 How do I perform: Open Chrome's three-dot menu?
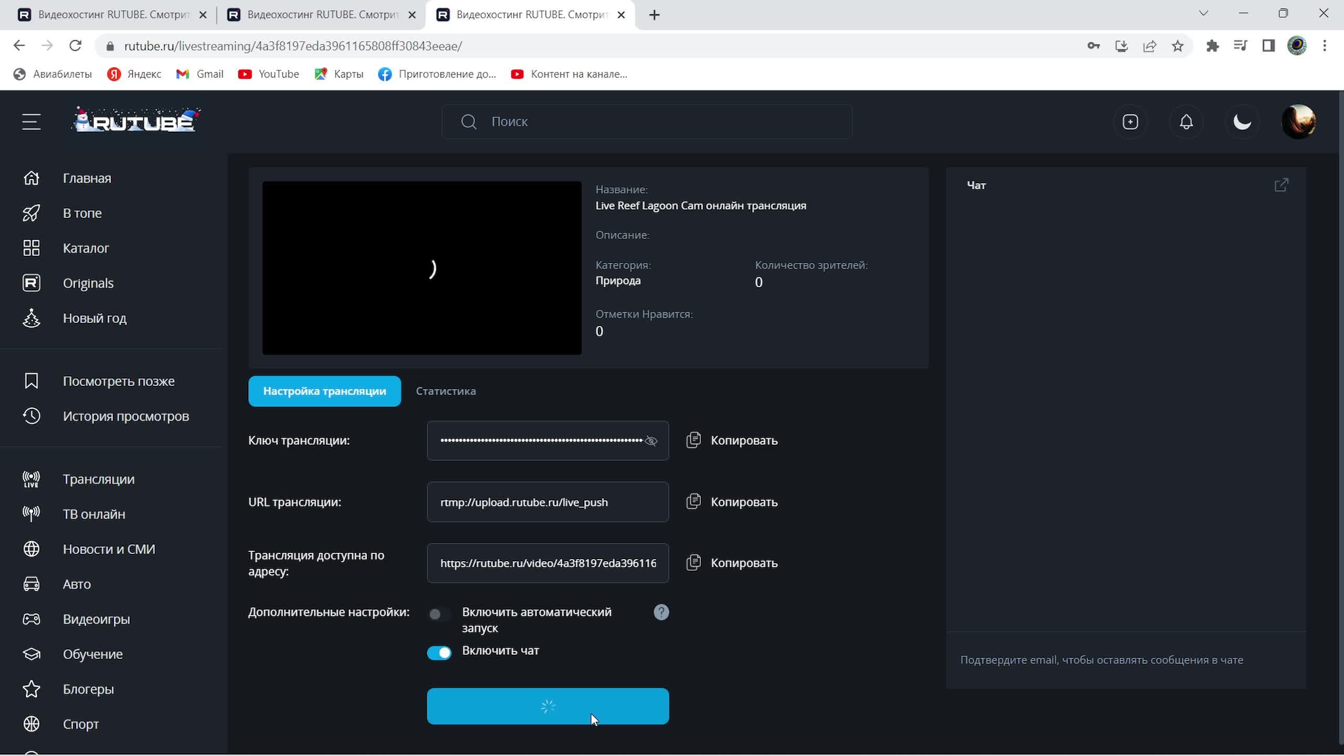(1325, 46)
